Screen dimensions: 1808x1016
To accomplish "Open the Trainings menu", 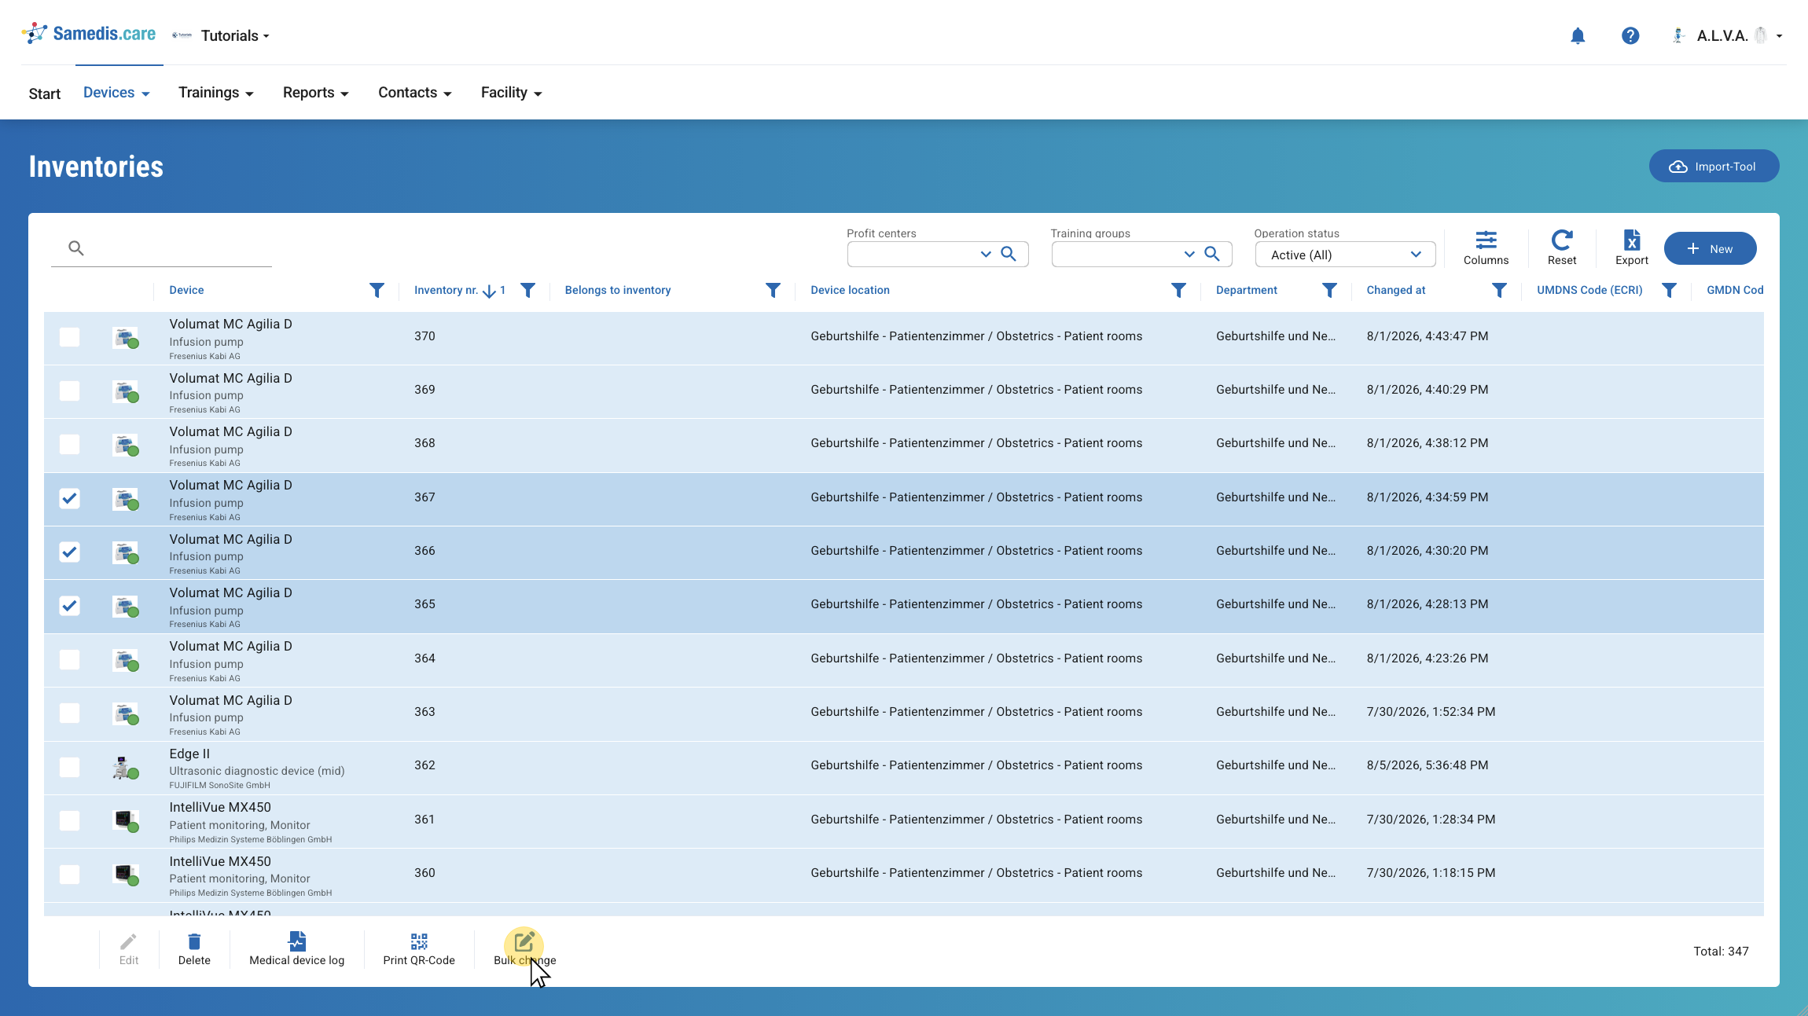I will (x=216, y=93).
